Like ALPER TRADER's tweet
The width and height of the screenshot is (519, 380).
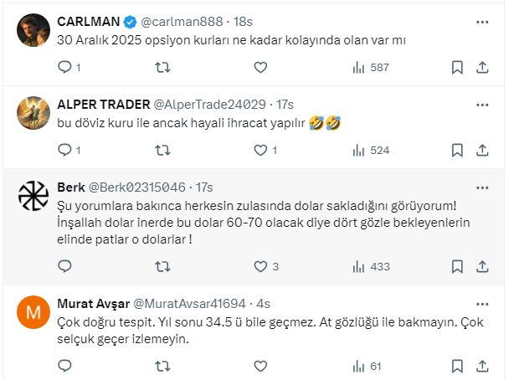click(259, 151)
